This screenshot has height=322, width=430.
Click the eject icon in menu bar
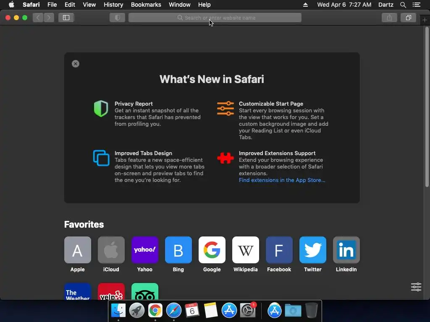[306, 5]
